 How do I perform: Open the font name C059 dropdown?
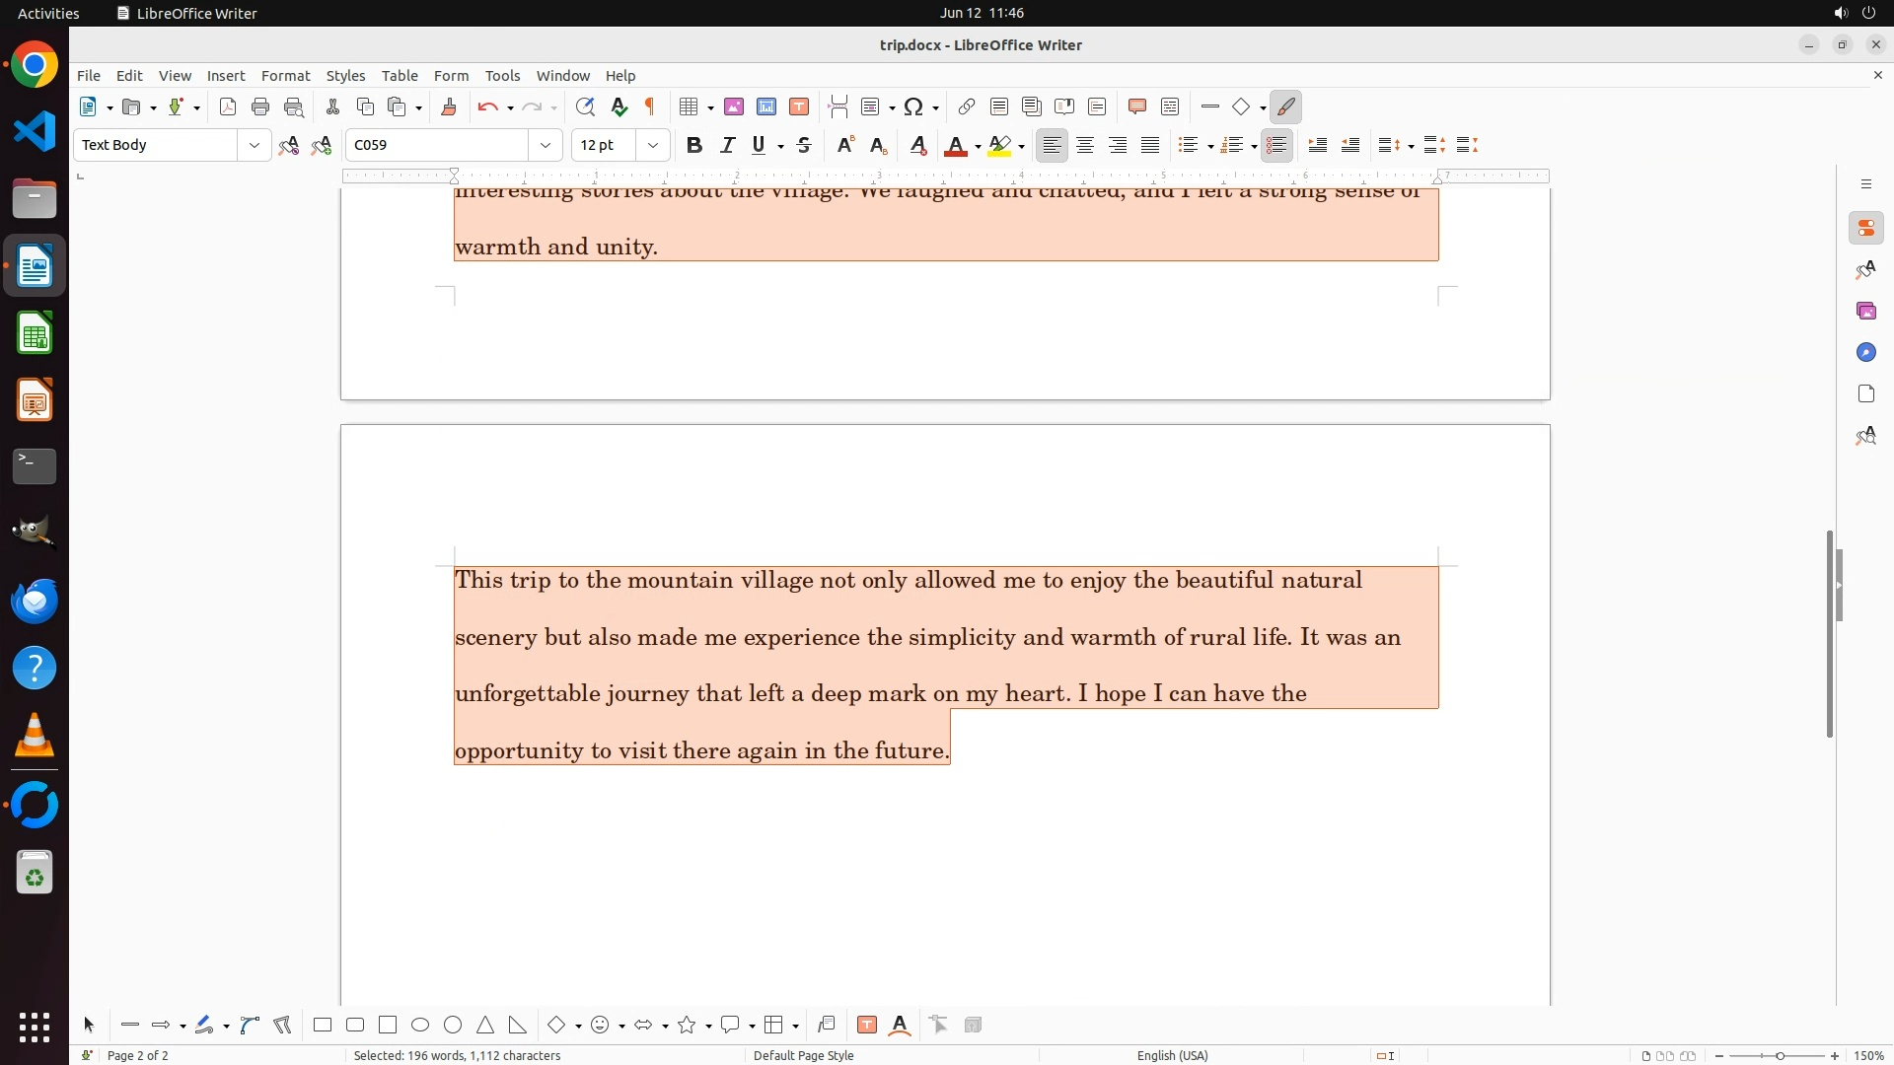tap(546, 146)
